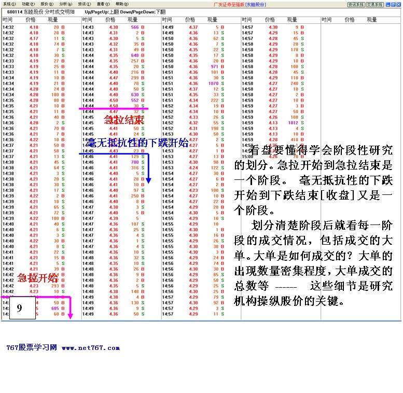Open the 报价(B) menu
403x393 pixels.
pos(47,4)
